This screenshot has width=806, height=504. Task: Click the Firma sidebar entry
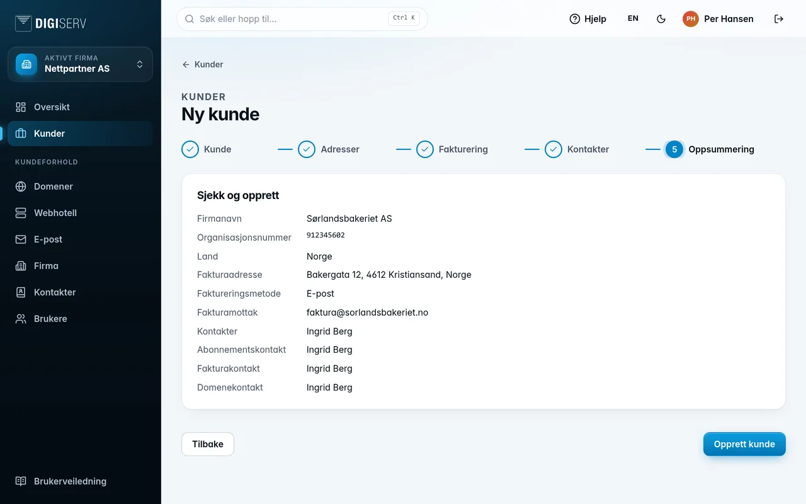tap(80, 266)
